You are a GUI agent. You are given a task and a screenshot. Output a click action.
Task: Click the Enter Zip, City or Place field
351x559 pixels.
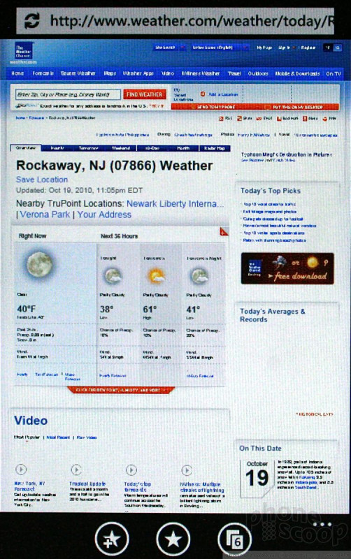click(68, 94)
